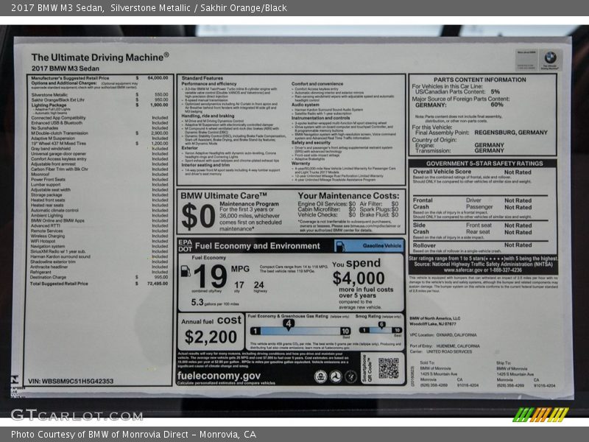Click 'REGENSBURG, GERMANY' assembly point
This screenshot has height=442, width=589.
coord(511,133)
